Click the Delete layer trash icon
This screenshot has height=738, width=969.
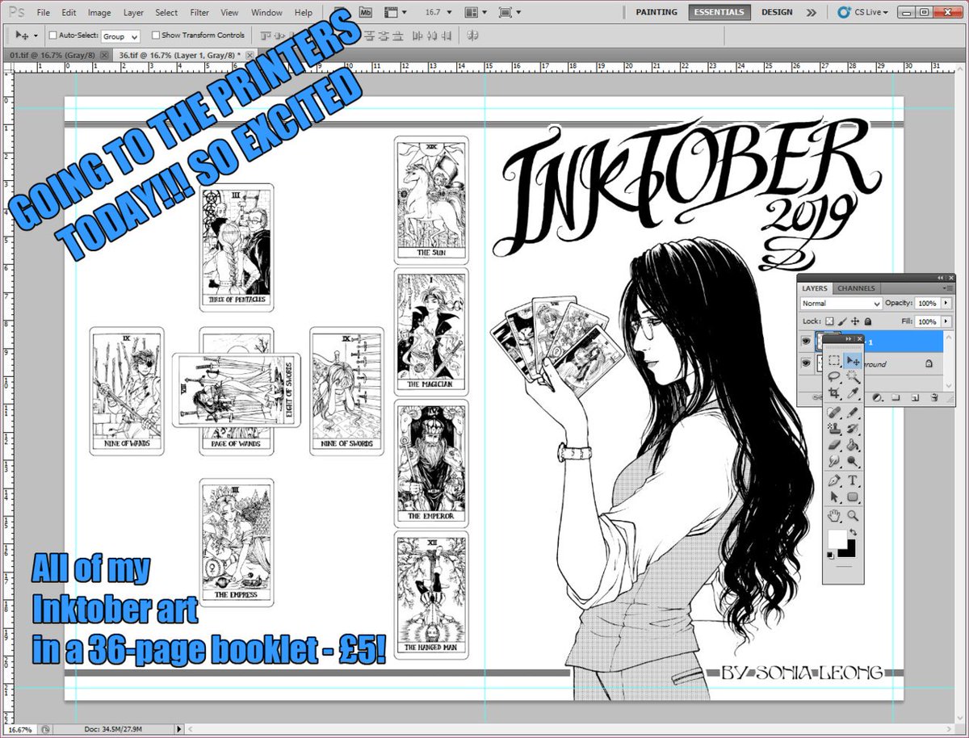coord(934,397)
